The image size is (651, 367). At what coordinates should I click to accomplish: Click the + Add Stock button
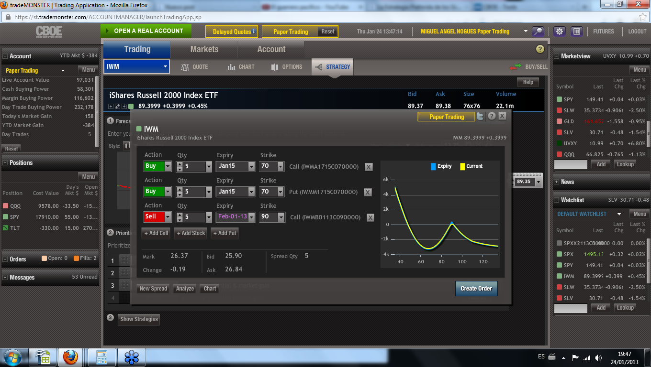191,233
